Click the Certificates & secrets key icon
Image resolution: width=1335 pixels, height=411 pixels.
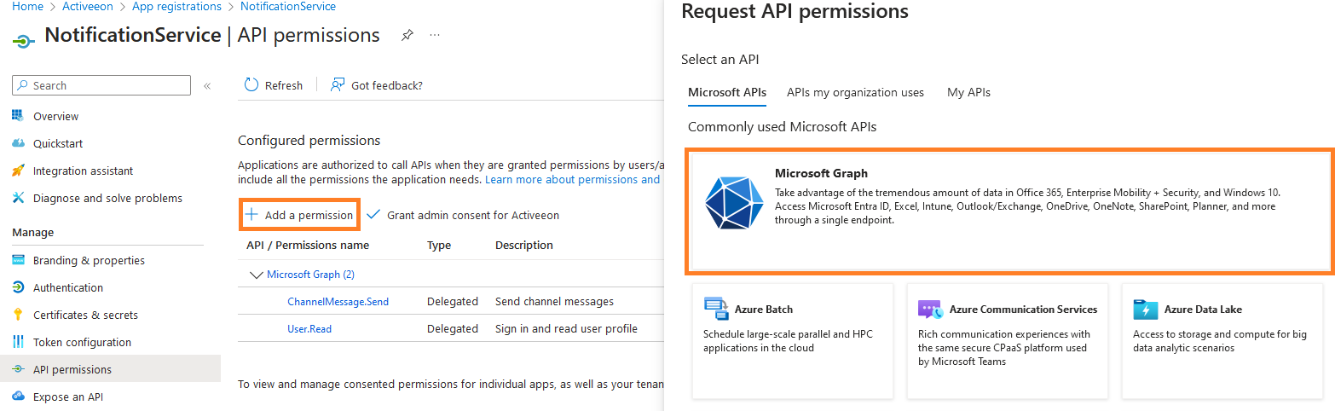(x=18, y=315)
